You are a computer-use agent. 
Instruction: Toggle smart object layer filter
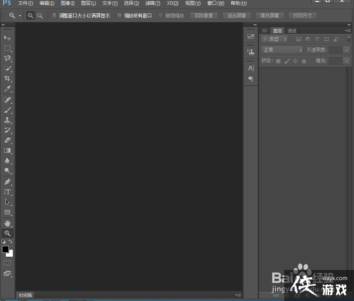coord(336,39)
